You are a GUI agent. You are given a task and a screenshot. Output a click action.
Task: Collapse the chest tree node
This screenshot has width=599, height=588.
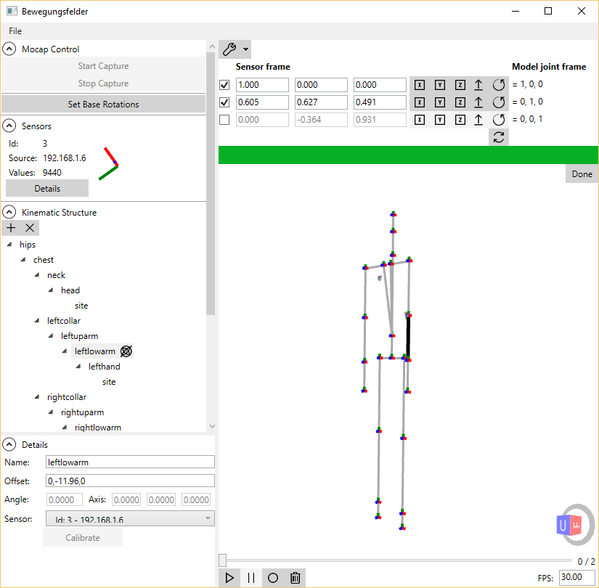[23, 259]
